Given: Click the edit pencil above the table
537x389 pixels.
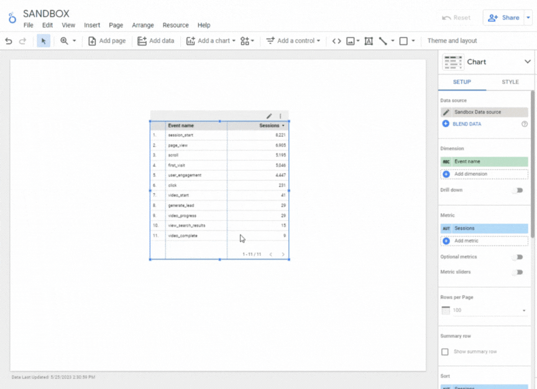Looking at the screenshot, I should click(269, 116).
